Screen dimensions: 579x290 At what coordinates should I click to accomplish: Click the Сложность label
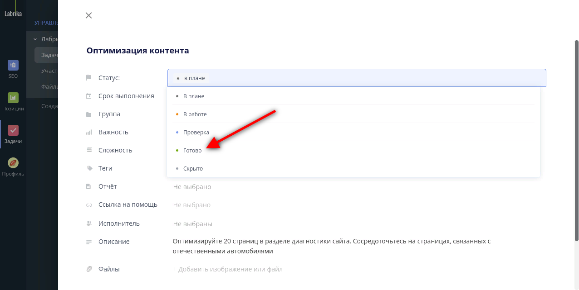(x=115, y=150)
